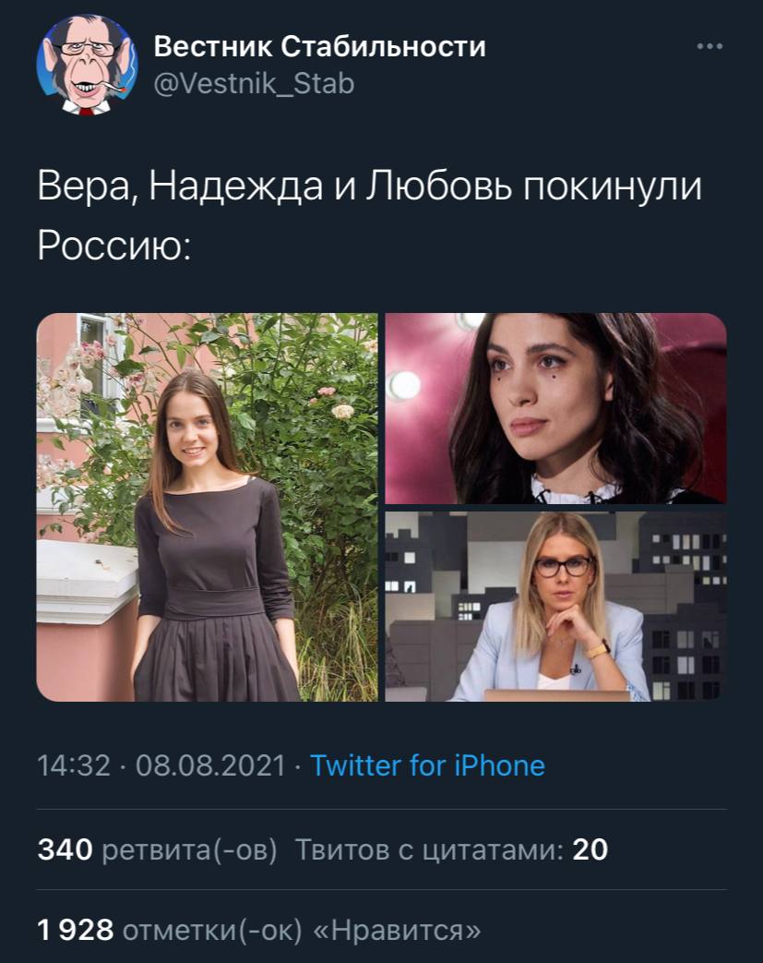Open the Twitter for iPhone source link
Screen dimensions: 763x963
click(428, 765)
